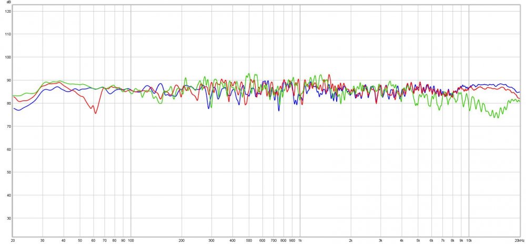Click the 110 label on the dB axis
This screenshot has height=244, width=526.
coord(8,34)
